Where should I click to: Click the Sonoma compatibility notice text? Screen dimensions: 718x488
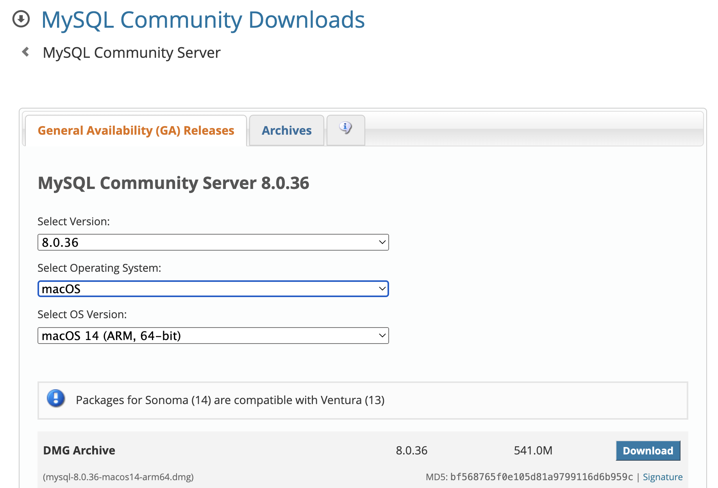[x=230, y=400]
